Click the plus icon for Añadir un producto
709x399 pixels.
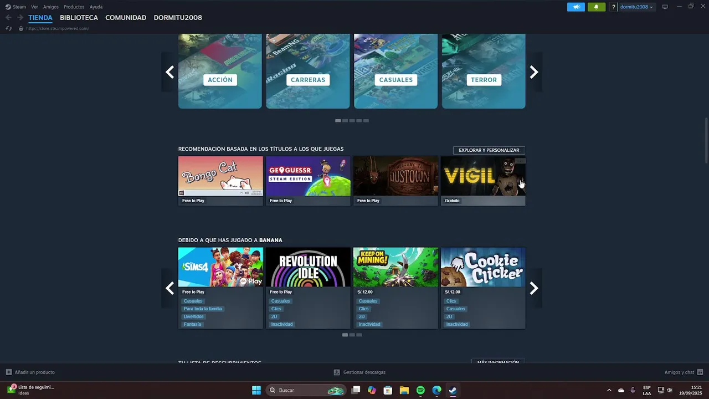click(9, 372)
